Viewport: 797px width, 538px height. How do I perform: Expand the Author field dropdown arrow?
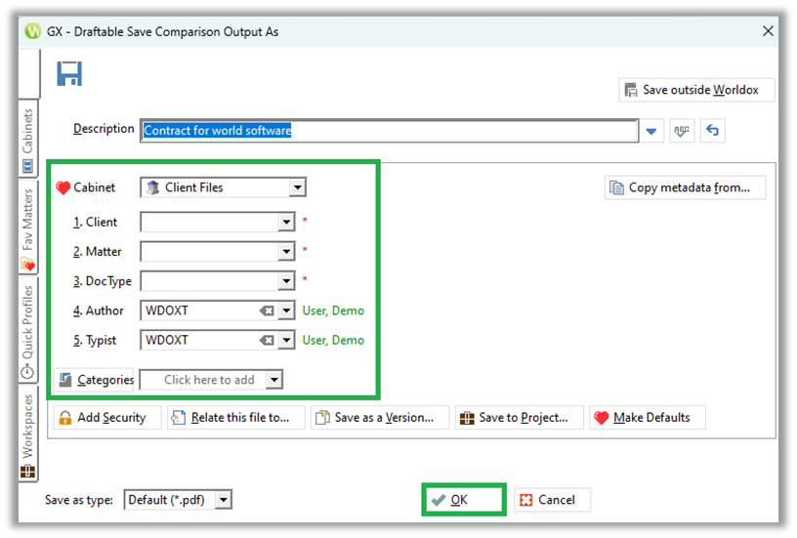coord(287,310)
